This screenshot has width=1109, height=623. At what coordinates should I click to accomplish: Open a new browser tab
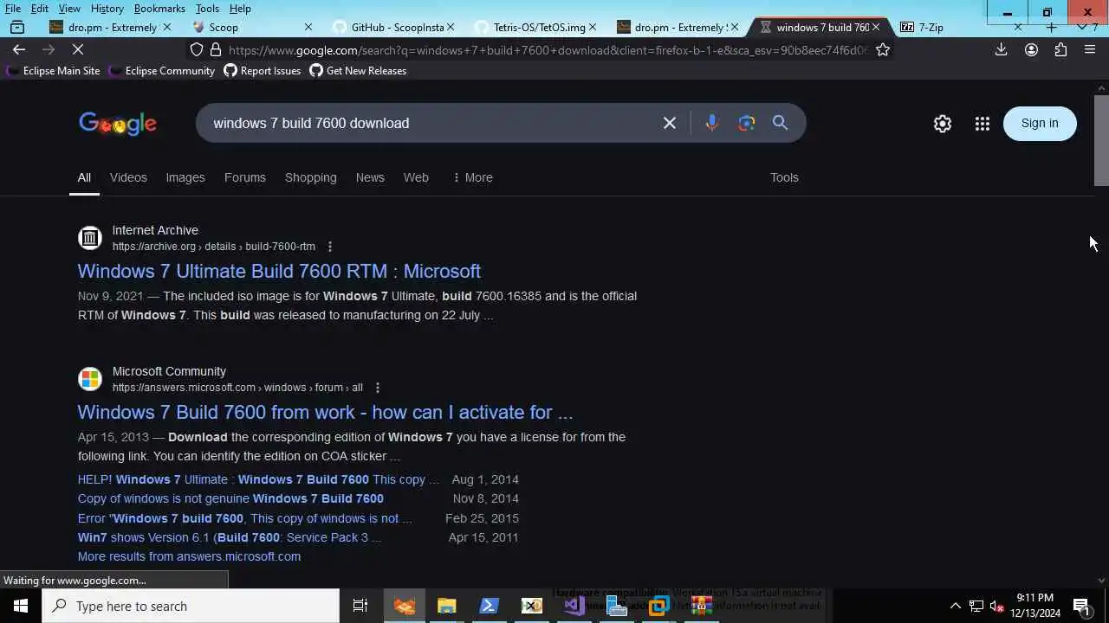point(1051,27)
